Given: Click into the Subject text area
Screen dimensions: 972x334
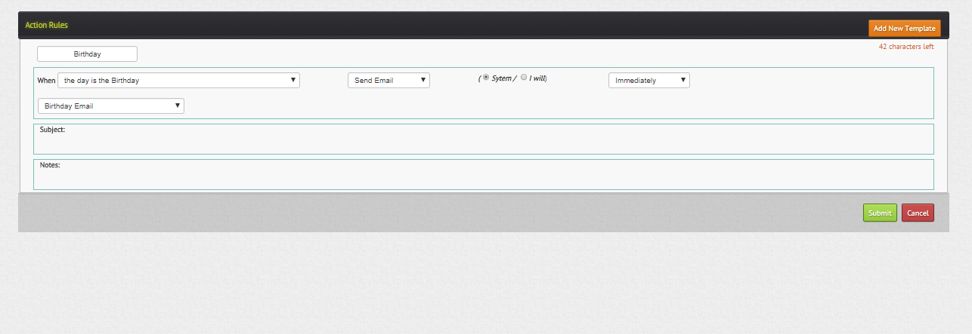Looking at the screenshot, I should point(484,139).
